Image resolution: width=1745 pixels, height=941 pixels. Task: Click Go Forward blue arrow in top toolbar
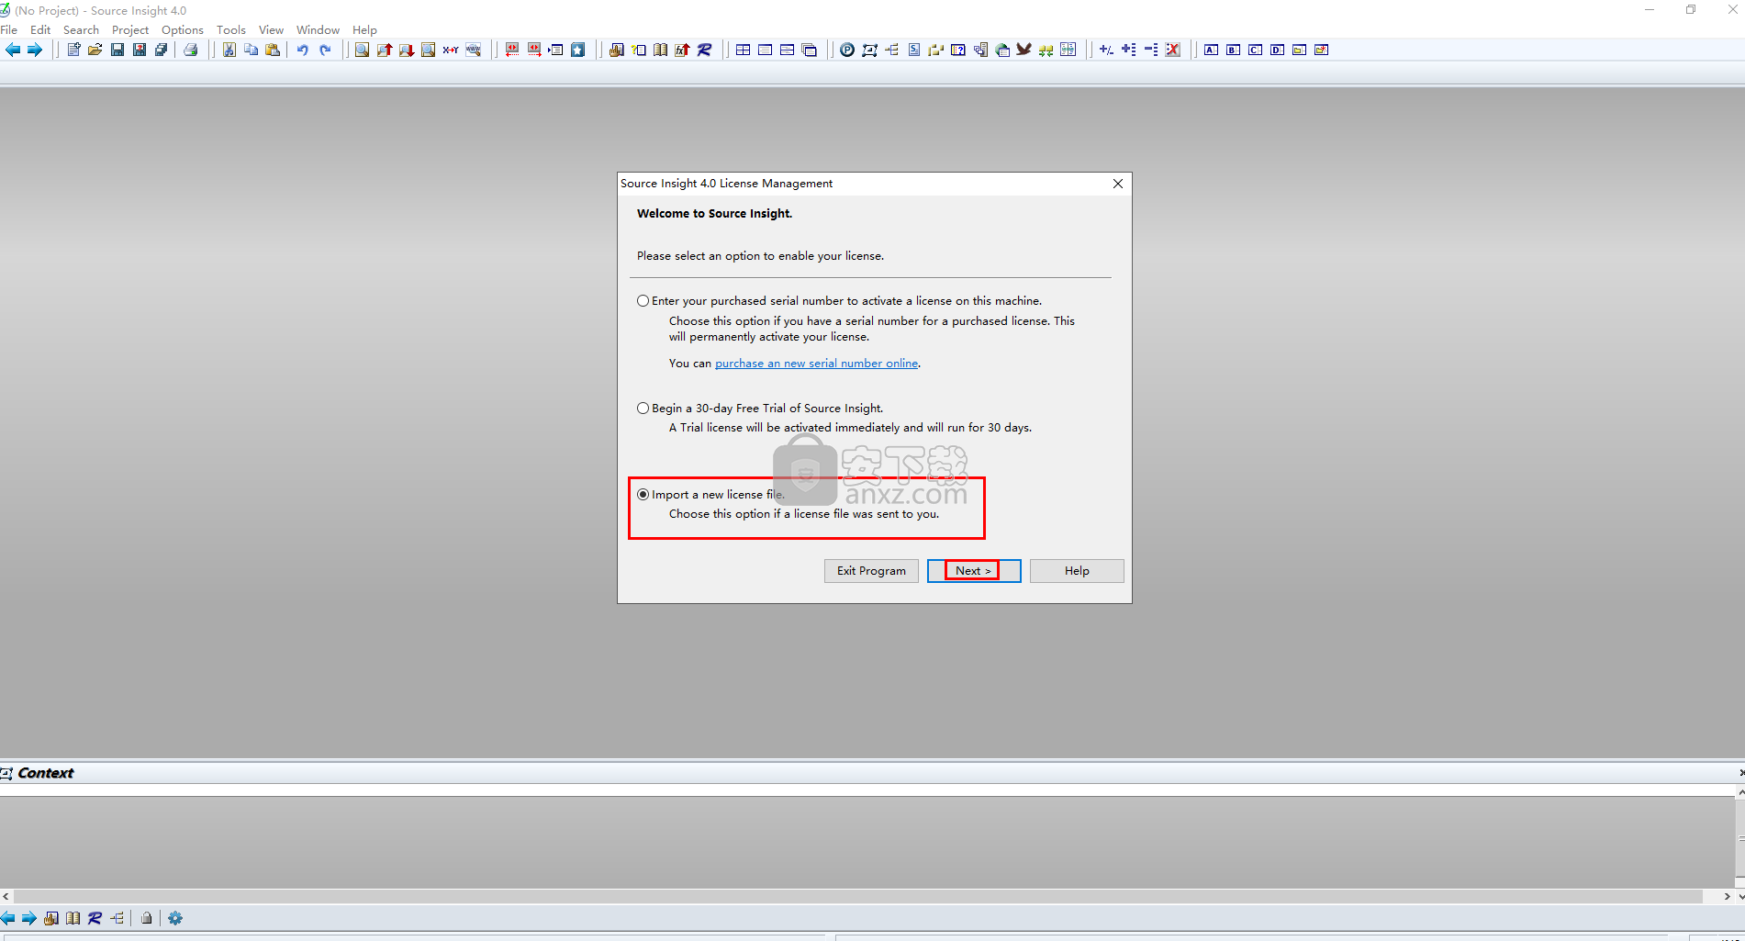click(35, 50)
